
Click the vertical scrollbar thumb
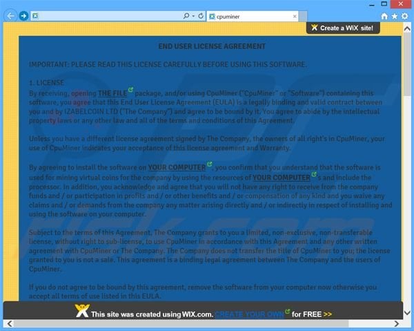tap(407, 65)
